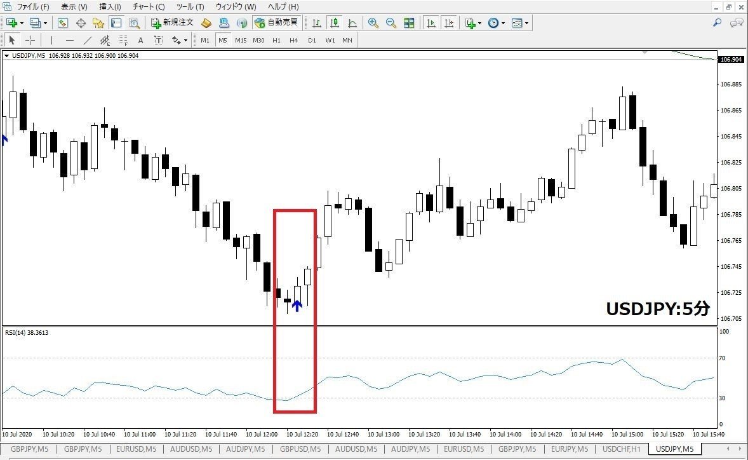Screen dimensions: 748x460
Task: Open the 表示 (V) menu
Action: point(74,7)
